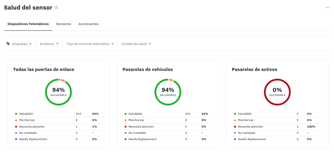Click the 0% red donut in Pasarelas de activos

pos(277,92)
